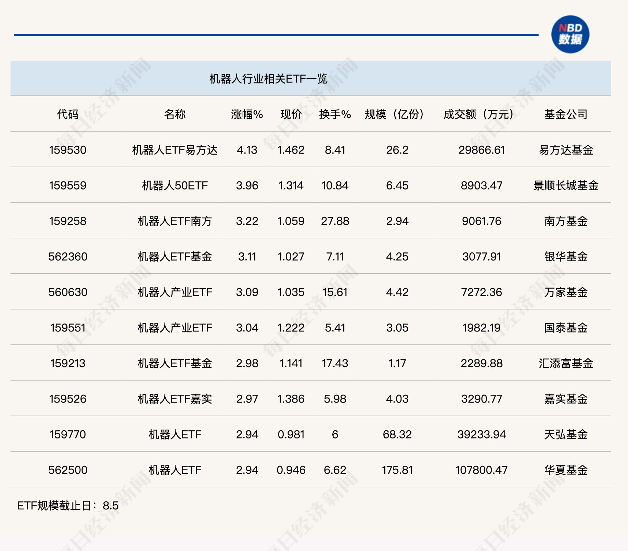Click fund company 银华基金

(566, 257)
